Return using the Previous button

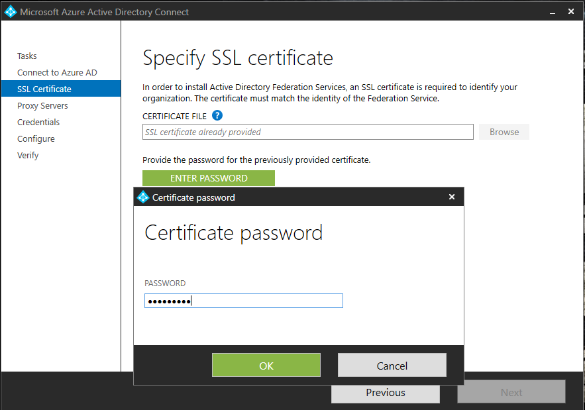coord(385,393)
